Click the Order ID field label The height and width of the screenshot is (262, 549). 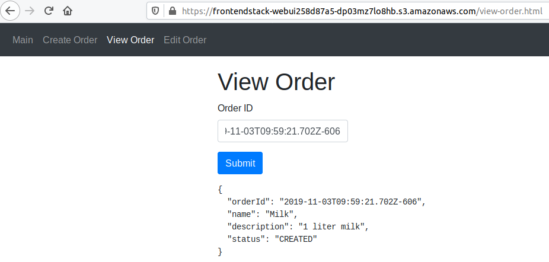pos(235,108)
